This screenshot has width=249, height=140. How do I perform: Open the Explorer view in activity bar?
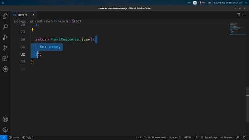(5, 16)
